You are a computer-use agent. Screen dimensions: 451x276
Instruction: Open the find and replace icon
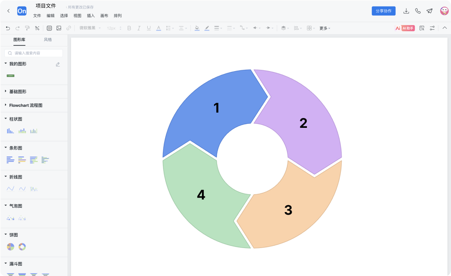[422, 28]
